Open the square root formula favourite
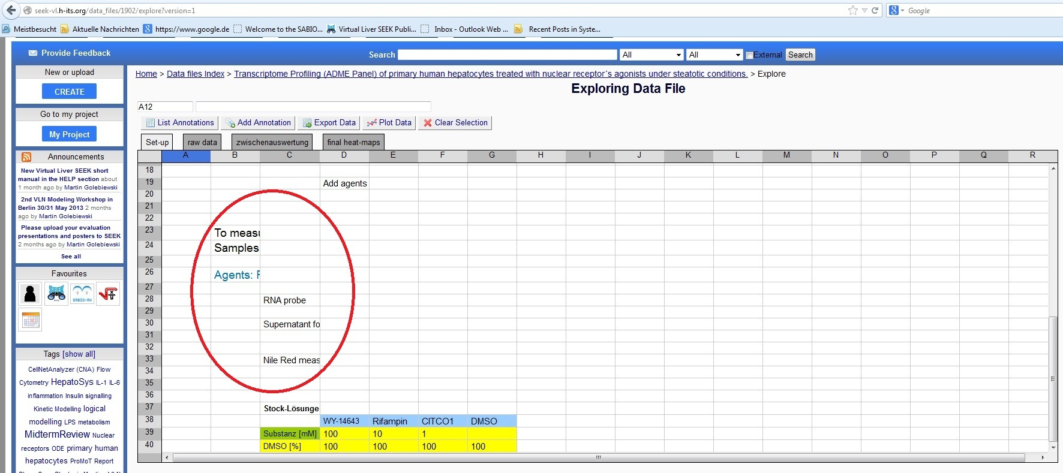The width and height of the screenshot is (1063, 473). [x=108, y=294]
